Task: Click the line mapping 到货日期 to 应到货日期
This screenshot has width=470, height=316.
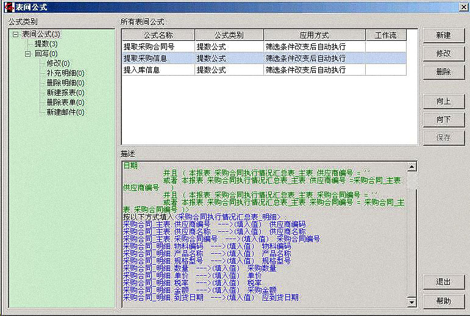Action: pos(211,298)
